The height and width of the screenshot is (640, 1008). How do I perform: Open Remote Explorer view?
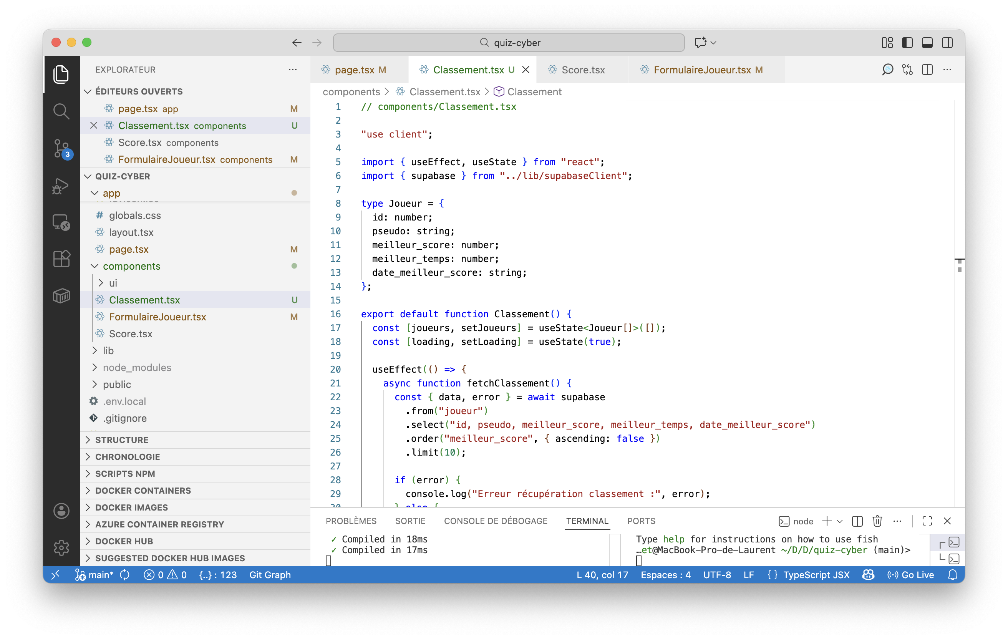click(61, 222)
